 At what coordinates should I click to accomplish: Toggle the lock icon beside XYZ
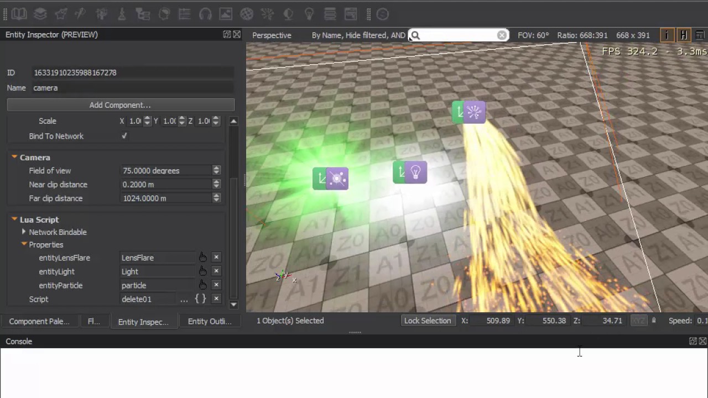[654, 321]
